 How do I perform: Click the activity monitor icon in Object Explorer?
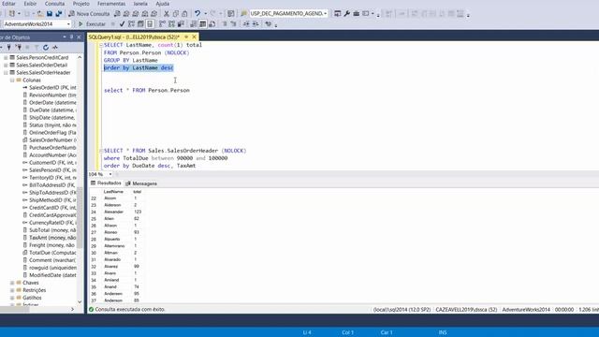pyautogui.click(x=55, y=48)
